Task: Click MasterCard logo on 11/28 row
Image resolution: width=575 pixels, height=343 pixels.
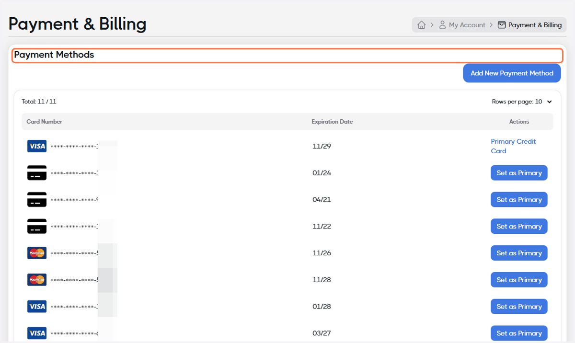Action: point(37,280)
